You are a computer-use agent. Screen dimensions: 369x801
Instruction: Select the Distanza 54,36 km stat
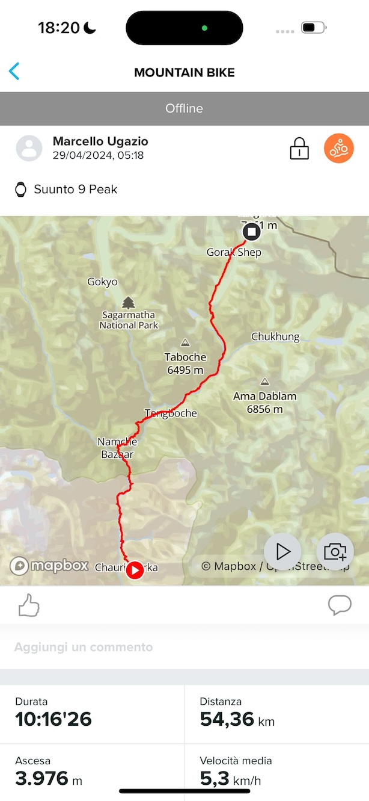coord(277,714)
